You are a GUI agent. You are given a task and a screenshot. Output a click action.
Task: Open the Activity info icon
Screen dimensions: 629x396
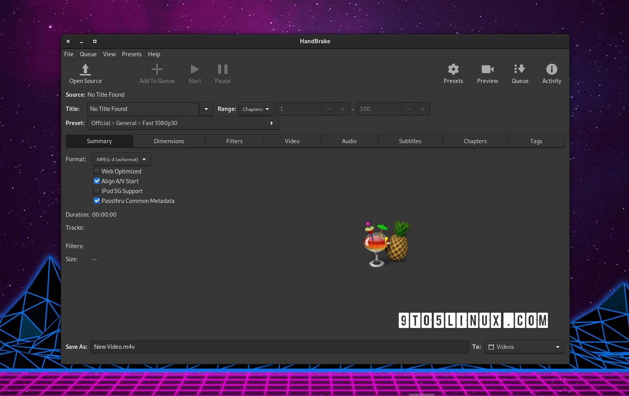pos(551,70)
